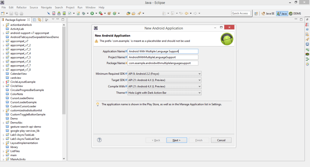This screenshot has width=310, height=167.
Task: Click the Forward navigation arrow
Action: (195, 13)
